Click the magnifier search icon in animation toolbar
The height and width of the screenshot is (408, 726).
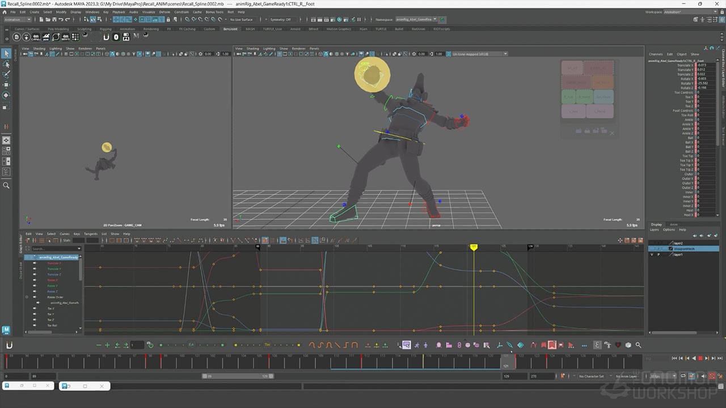638,345
